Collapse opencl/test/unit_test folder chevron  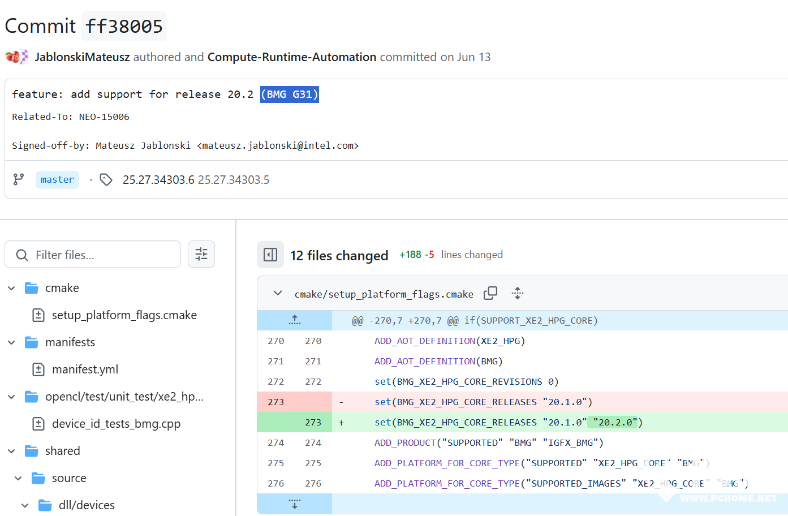pyautogui.click(x=11, y=397)
